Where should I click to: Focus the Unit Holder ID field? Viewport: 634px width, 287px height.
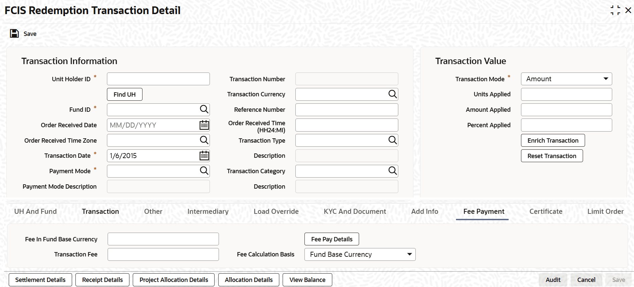point(158,79)
